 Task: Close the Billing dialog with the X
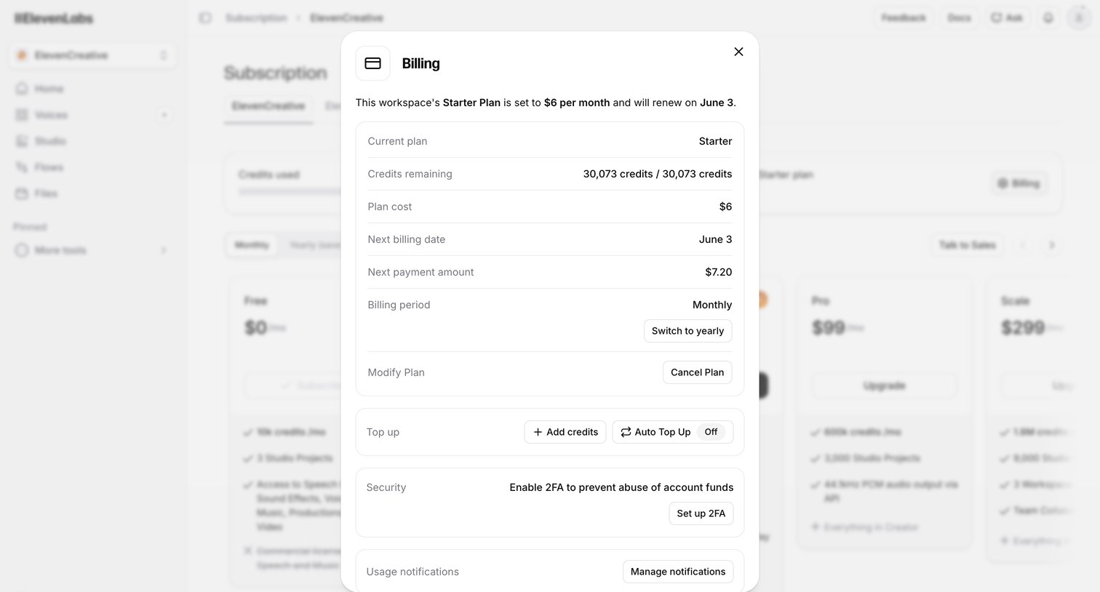point(738,52)
